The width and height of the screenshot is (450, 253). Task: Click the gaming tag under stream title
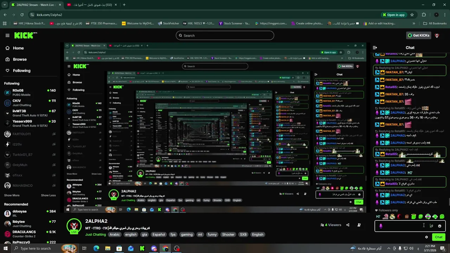click(x=187, y=234)
